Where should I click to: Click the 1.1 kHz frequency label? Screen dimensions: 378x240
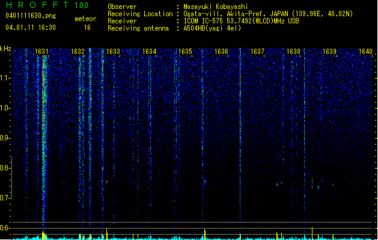pos(5,78)
